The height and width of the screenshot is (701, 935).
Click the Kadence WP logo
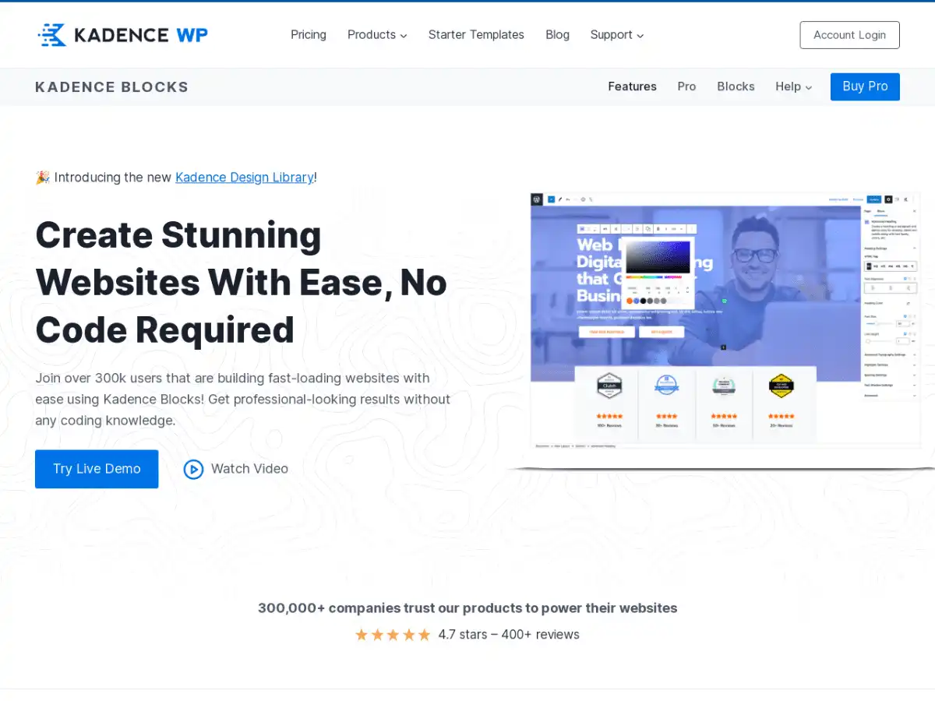click(x=122, y=35)
